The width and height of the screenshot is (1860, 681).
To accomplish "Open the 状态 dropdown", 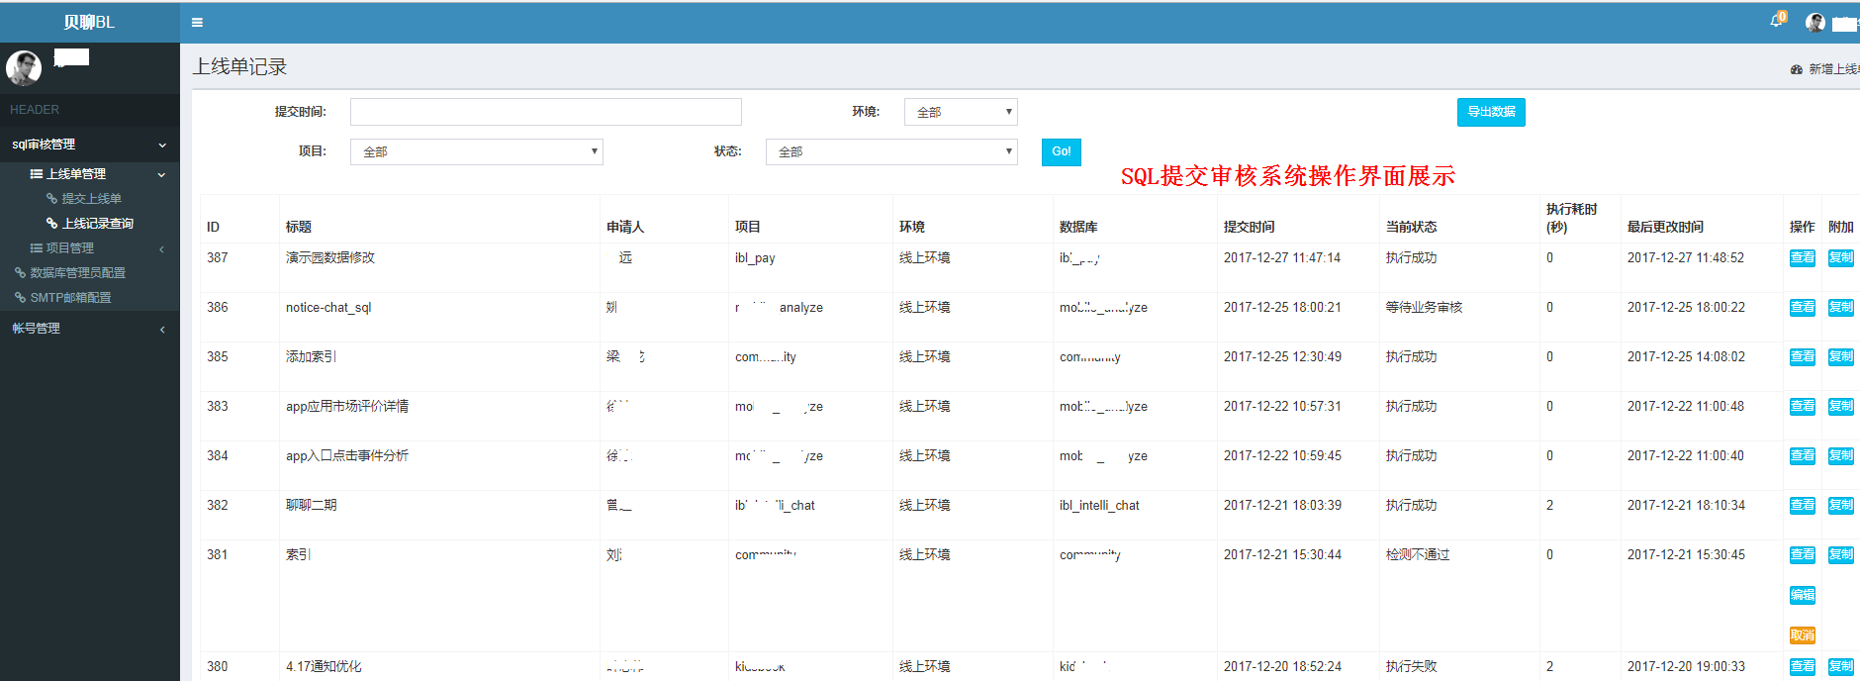I will click(891, 151).
